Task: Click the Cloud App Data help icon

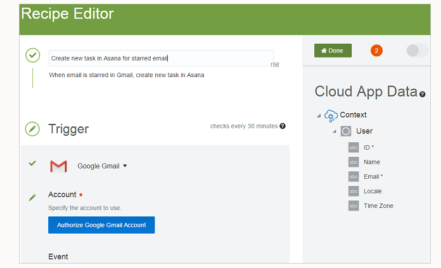Action: coord(423,94)
